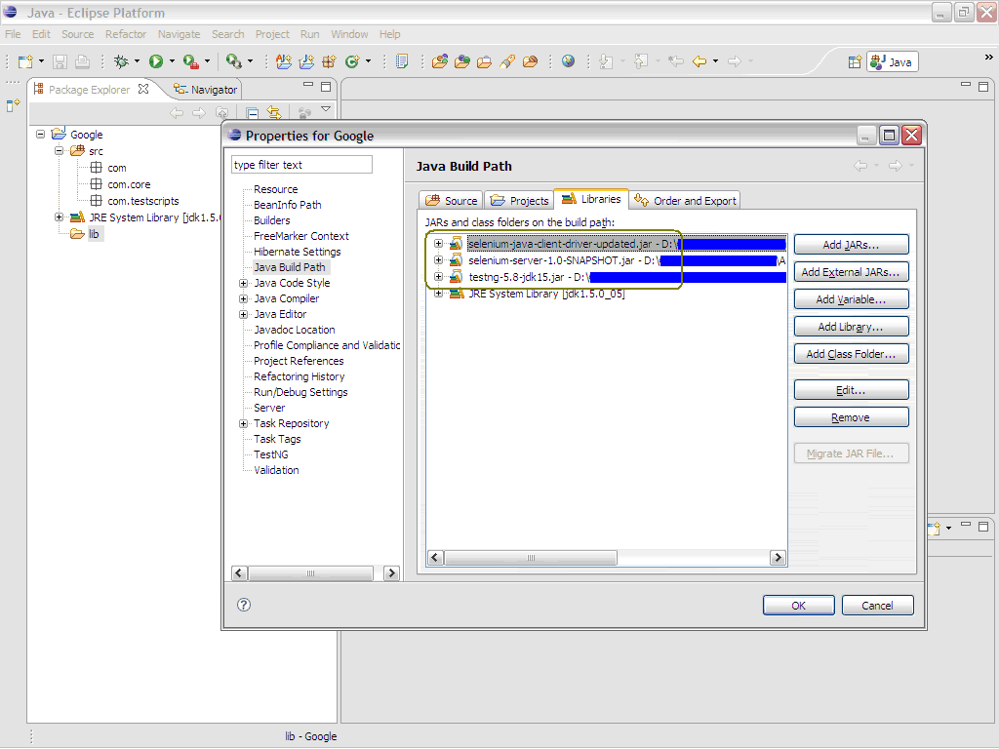This screenshot has width=999, height=749.
Task: Open the New wizard dropdown arrow
Action: pyautogui.click(x=41, y=61)
